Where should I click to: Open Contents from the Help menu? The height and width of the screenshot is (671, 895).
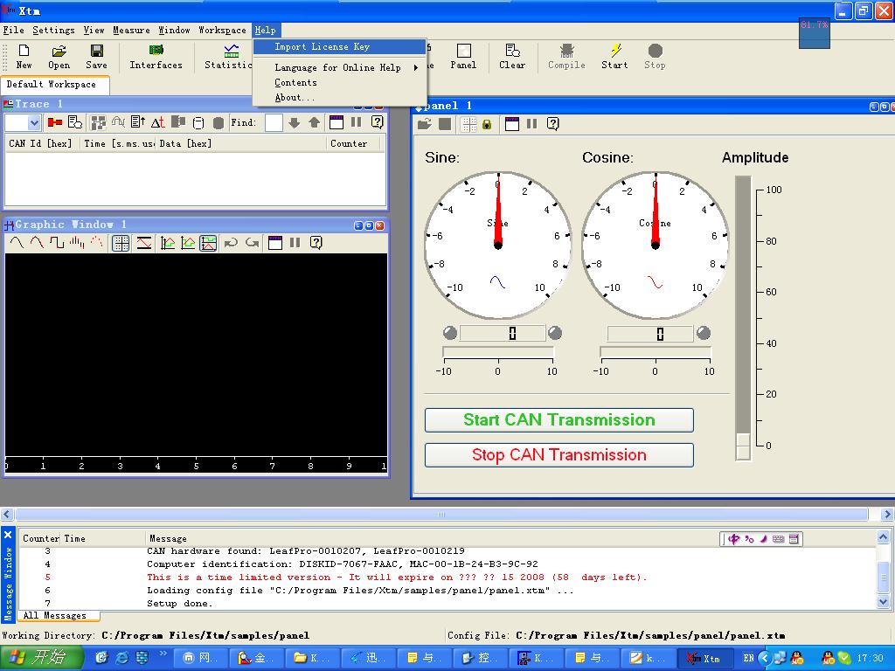pos(340,83)
